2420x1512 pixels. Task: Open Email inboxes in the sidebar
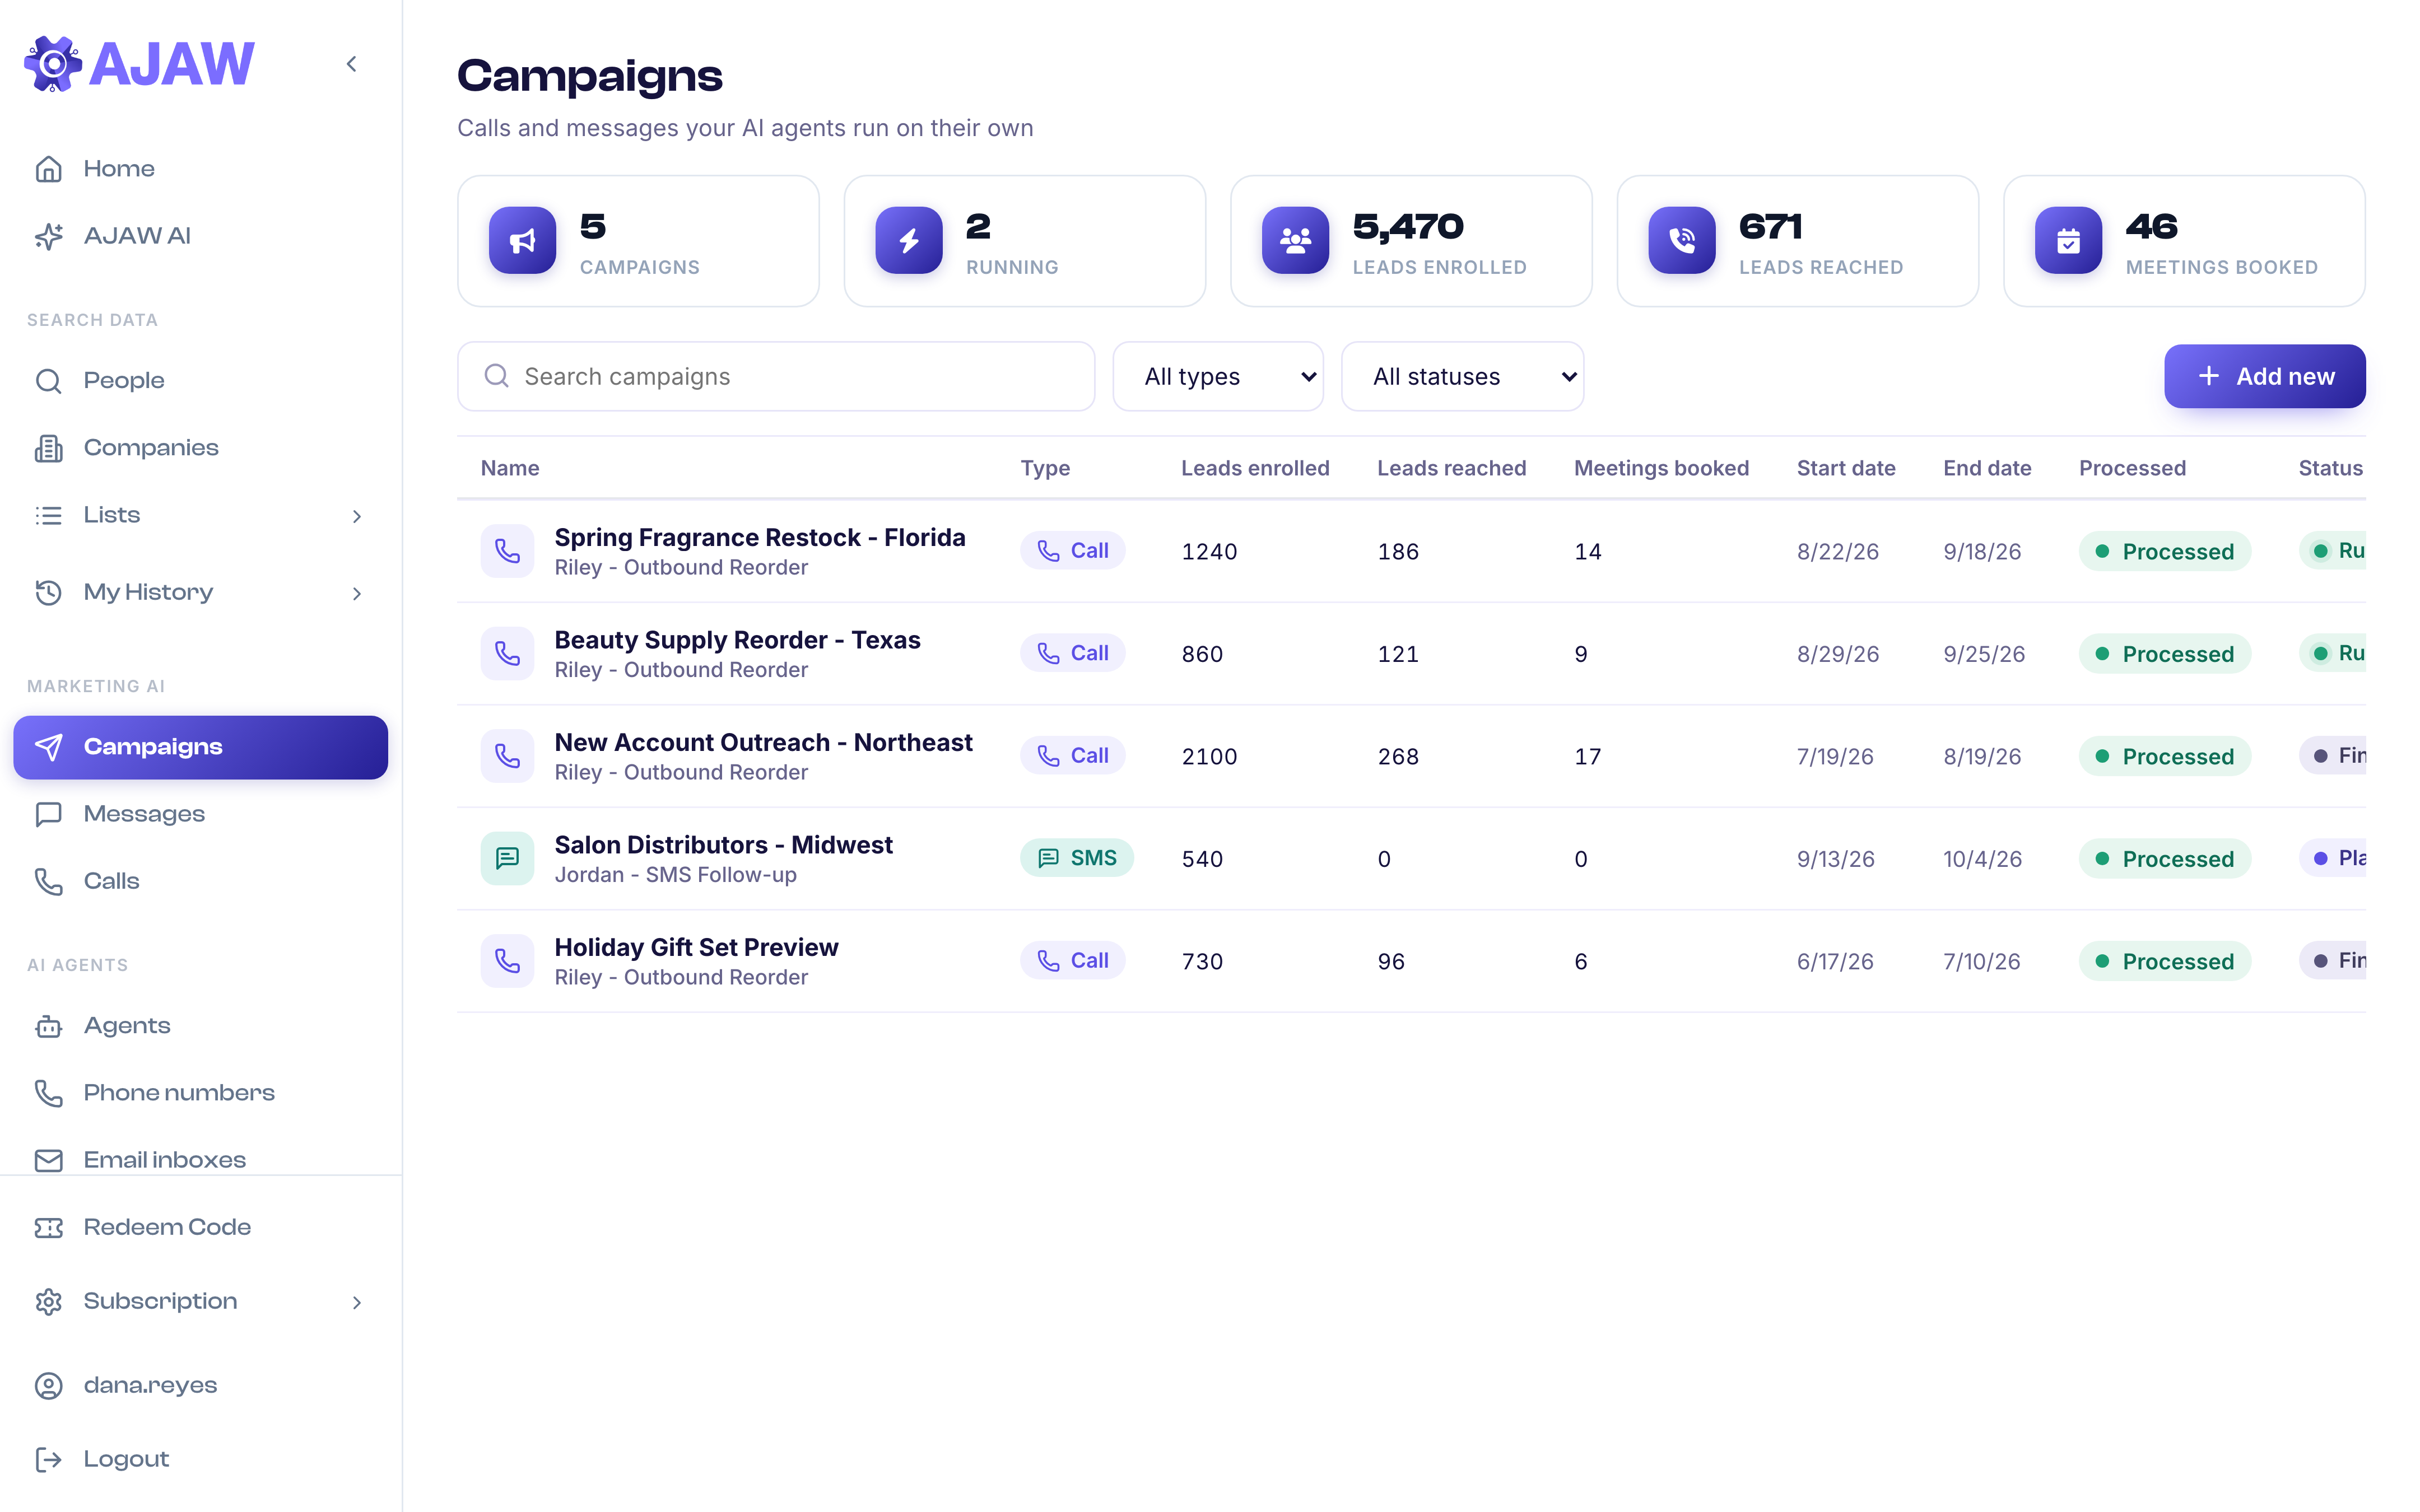click(200, 1160)
